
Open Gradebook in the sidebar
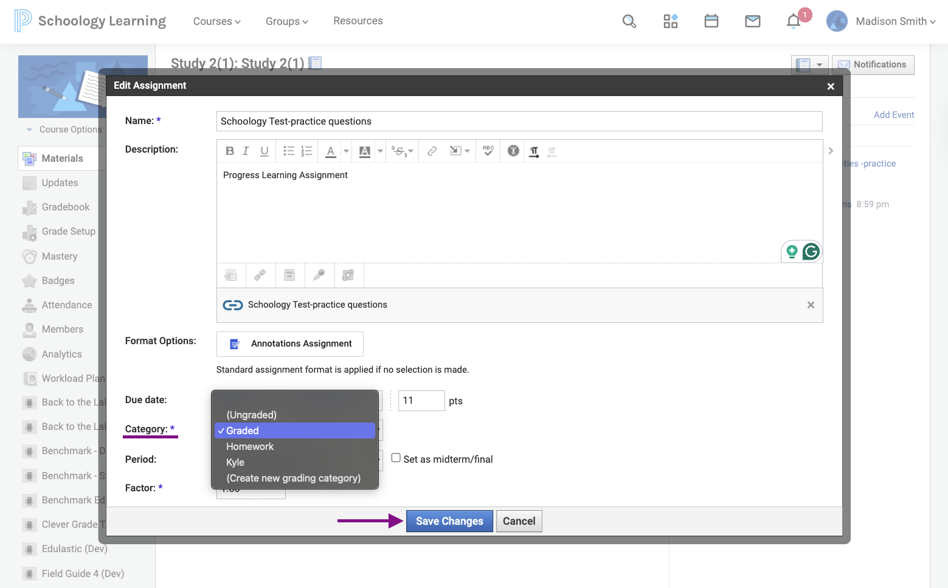[x=66, y=207]
